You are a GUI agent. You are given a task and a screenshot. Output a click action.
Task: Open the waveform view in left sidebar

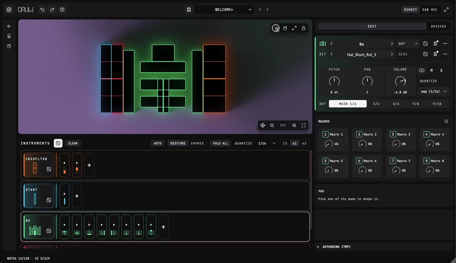(x=9, y=26)
